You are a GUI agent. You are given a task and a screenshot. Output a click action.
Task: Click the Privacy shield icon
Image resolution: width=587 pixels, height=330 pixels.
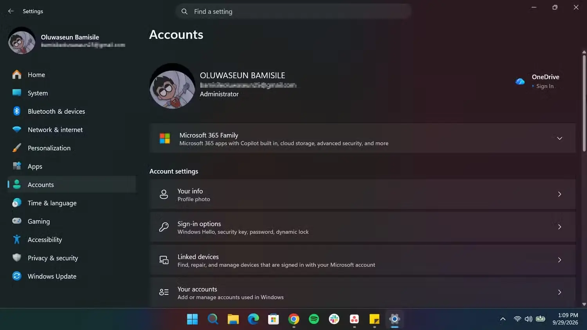(x=17, y=258)
